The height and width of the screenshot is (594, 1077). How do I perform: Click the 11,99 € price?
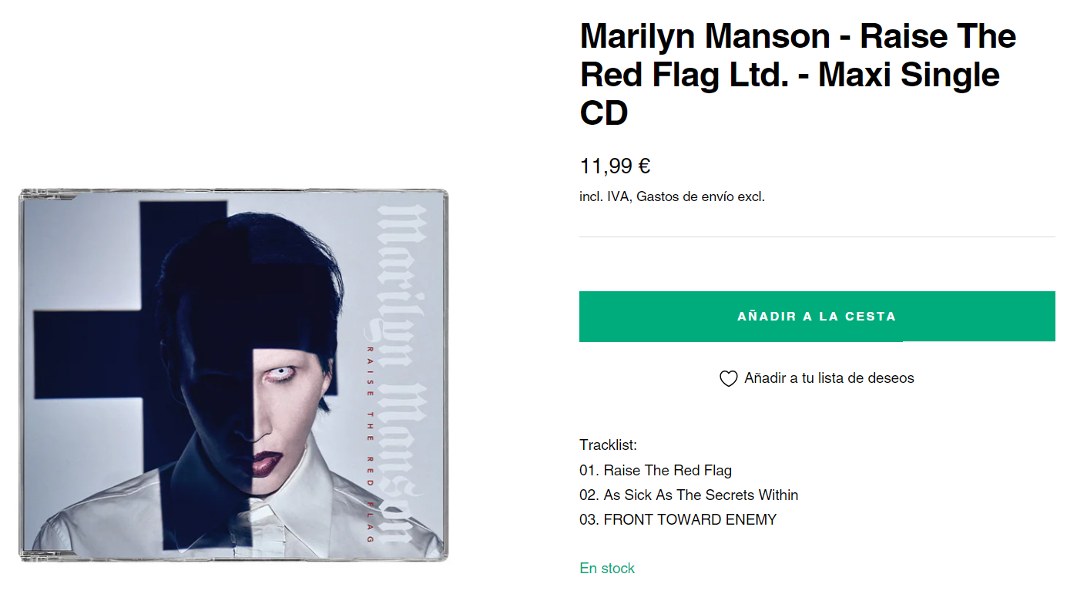615,166
